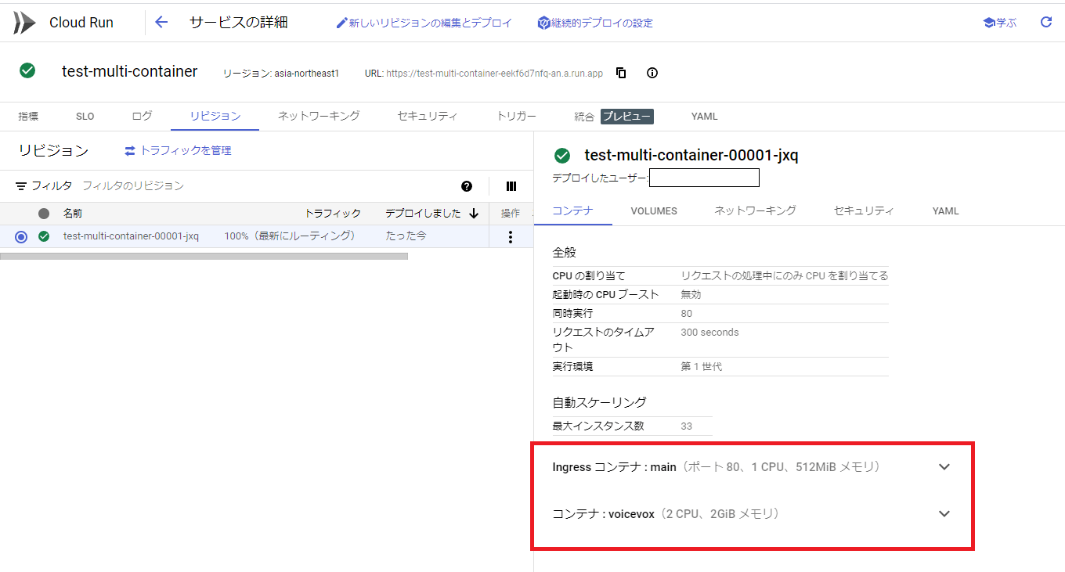The height and width of the screenshot is (572, 1065).
Task: Switch to the ログ tab
Action: click(142, 116)
